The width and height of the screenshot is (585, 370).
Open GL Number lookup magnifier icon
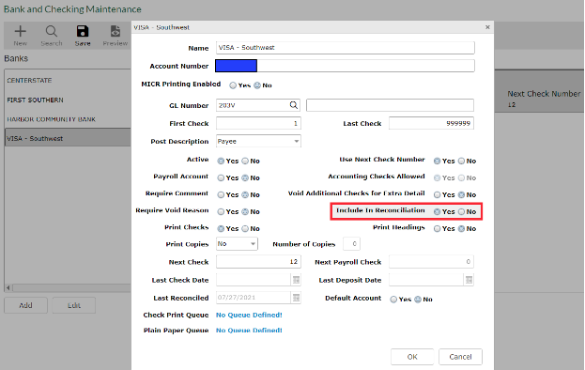click(294, 105)
